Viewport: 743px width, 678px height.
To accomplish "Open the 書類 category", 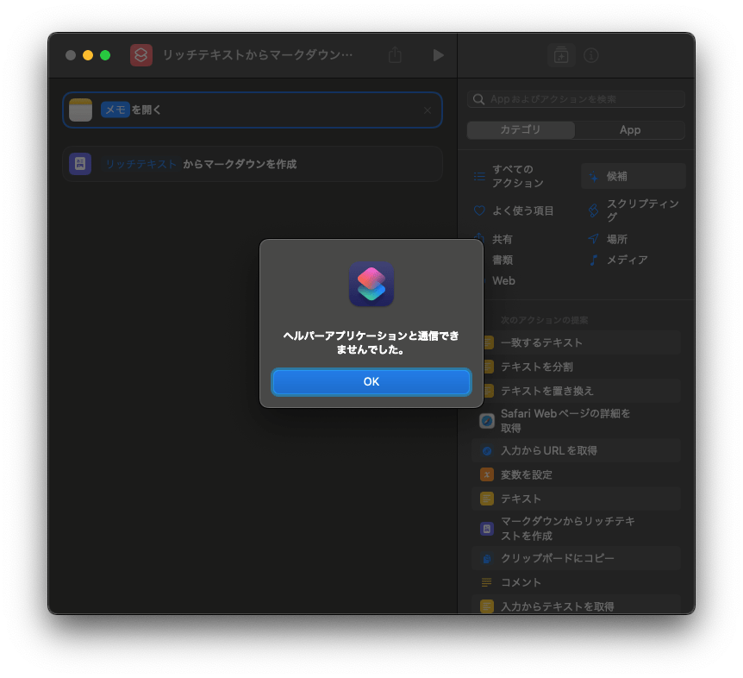I will (503, 261).
